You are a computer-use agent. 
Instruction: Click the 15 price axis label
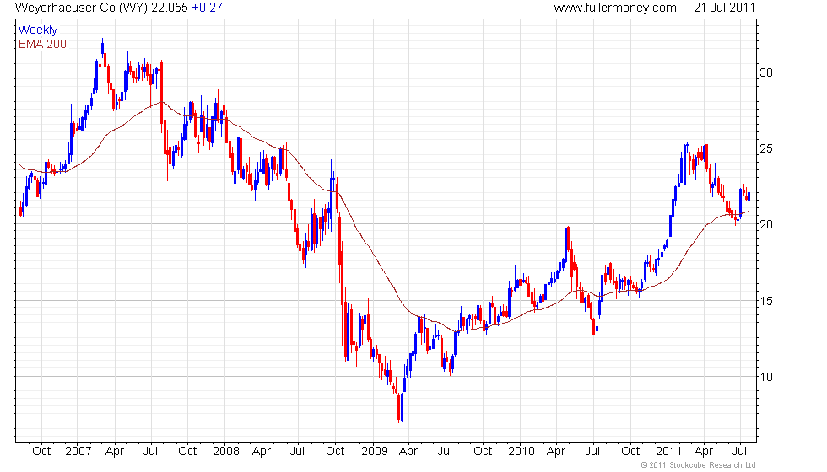click(766, 301)
